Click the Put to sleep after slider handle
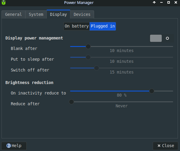Viewport: 180px width, 151px height. [88, 57]
